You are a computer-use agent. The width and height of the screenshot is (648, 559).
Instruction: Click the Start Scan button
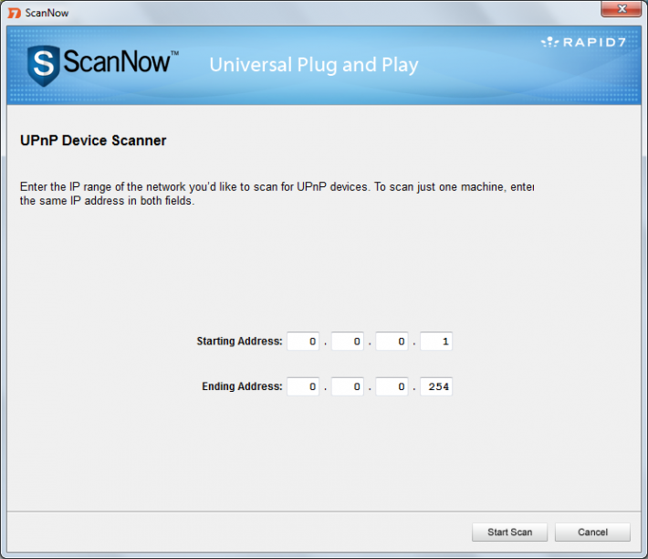click(x=509, y=533)
